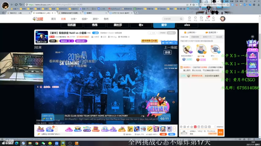The height and width of the screenshot is (146, 261).
Task: Expand the gift list arrow at right end
Action: [174, 129]
